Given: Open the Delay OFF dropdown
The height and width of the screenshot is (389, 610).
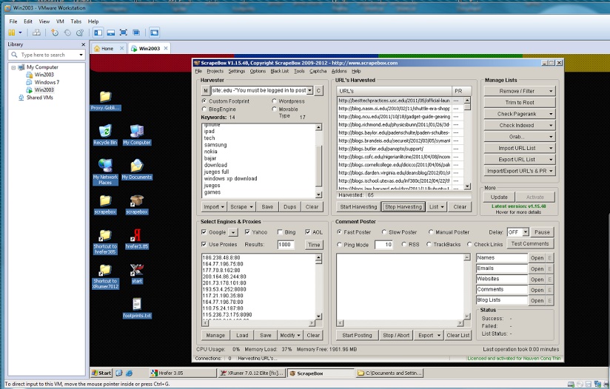Looking at the screenshot, I should pos(525,232).
